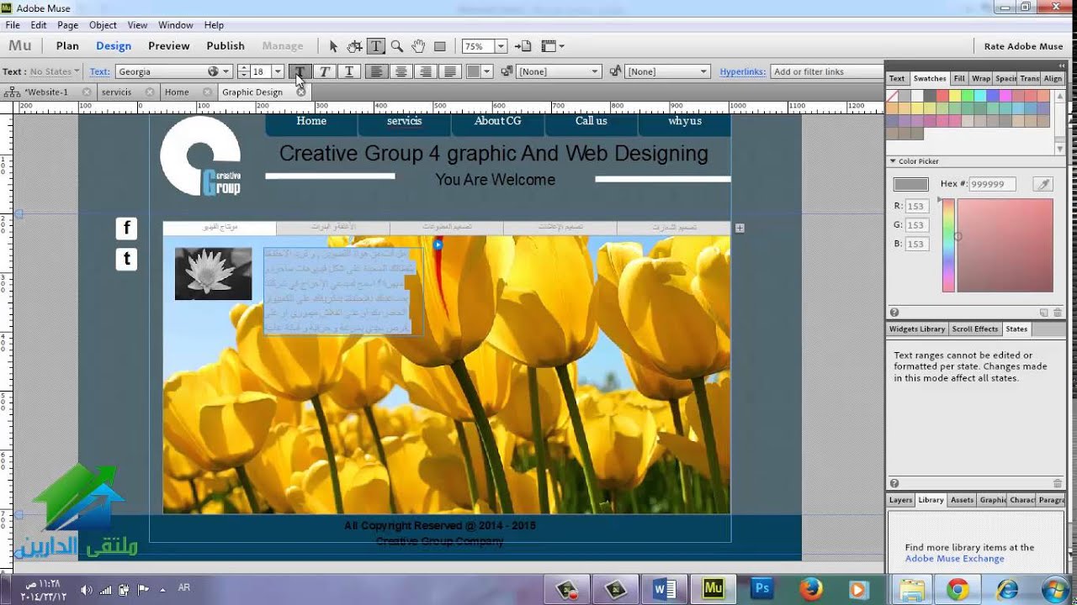
Task: Align text left
Action: [x=376, y=71]
